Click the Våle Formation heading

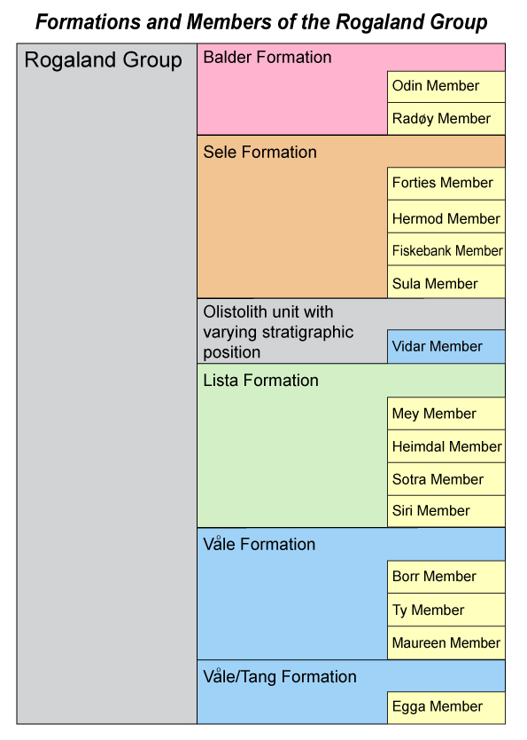[259, 544]
